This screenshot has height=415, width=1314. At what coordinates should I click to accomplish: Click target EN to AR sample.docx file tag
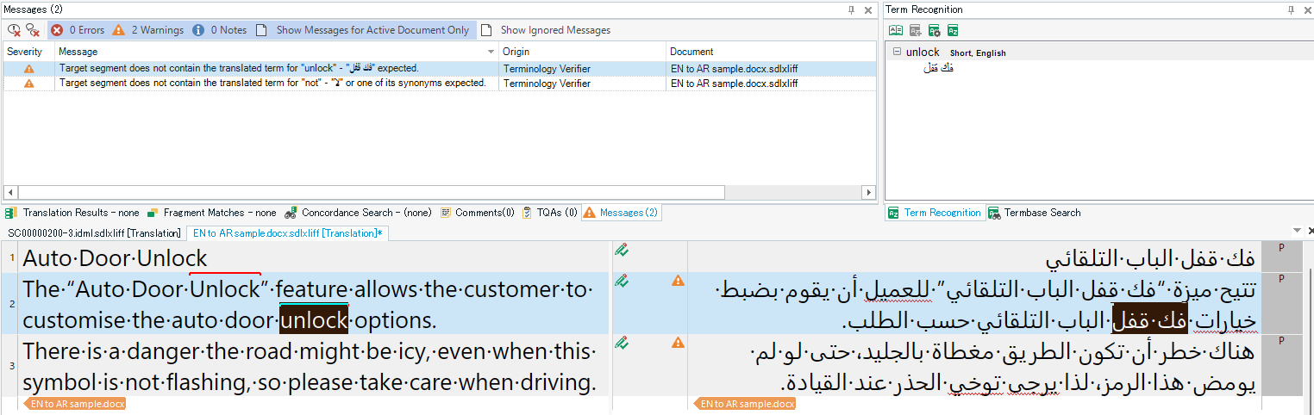click(745, 403)
